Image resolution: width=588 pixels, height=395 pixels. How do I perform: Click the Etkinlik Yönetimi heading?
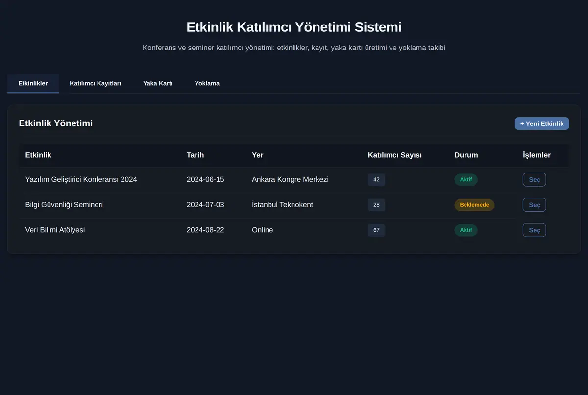(56, 123)
